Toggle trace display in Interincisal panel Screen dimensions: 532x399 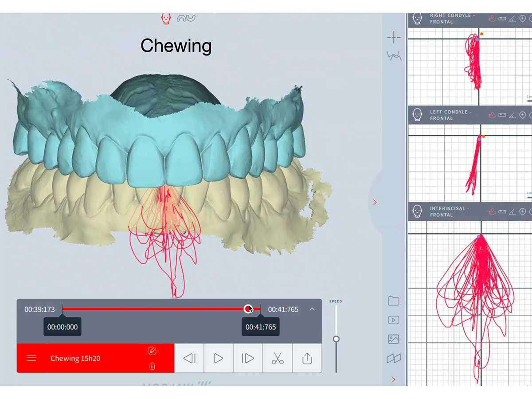click(492, 211)
